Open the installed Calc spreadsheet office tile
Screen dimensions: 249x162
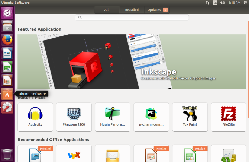click(190, 153)
